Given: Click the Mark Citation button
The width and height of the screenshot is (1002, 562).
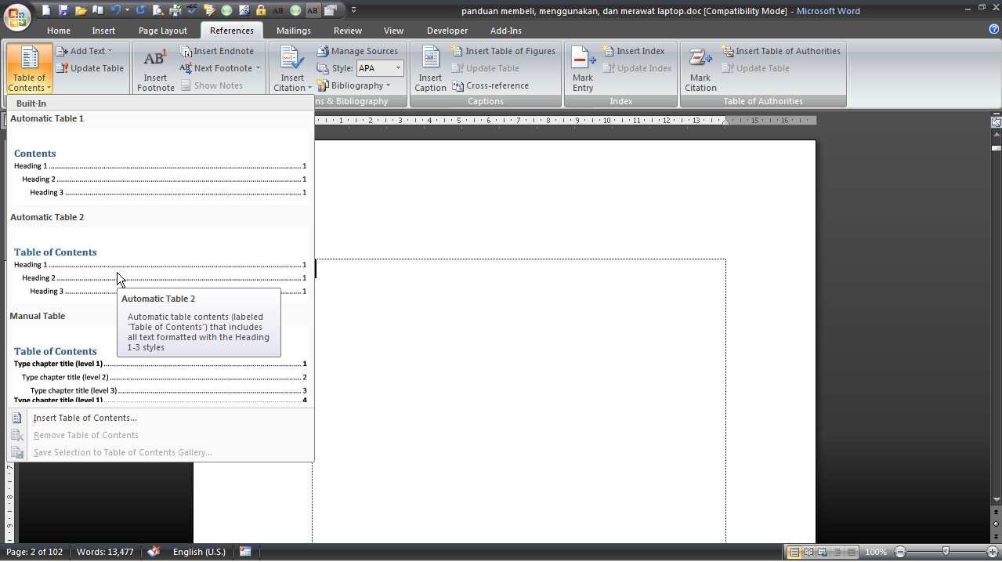Looking at the screenshot, I should coord(700,70).
